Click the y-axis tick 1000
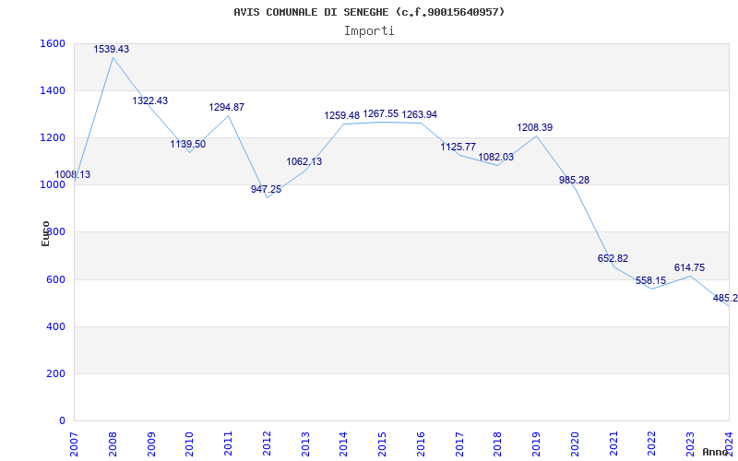The image size is (738, 461). click(53, 185)
